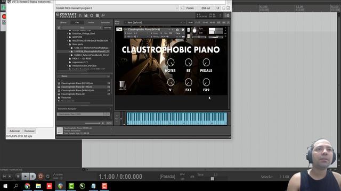Click the piano logo on instrument image

click(123, 85)
